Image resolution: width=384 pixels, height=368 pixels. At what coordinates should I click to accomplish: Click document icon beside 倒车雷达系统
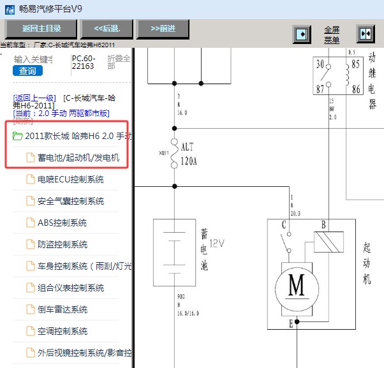(x=31, y=309)
